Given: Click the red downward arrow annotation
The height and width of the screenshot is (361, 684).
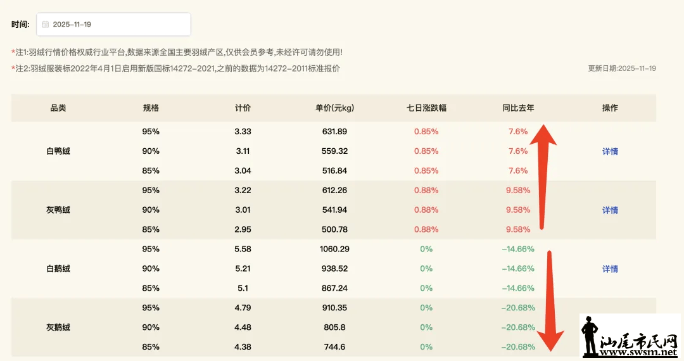Looking at the screenshot, I should pyautogui.click(x=548, y=298).
